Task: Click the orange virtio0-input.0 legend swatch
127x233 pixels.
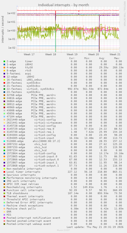Action: [x=4, y=157]
